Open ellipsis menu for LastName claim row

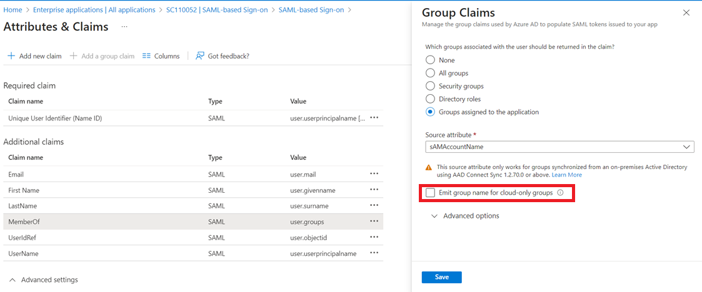[374, 206]
